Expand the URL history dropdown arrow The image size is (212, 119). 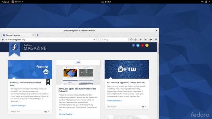point(94,39)
